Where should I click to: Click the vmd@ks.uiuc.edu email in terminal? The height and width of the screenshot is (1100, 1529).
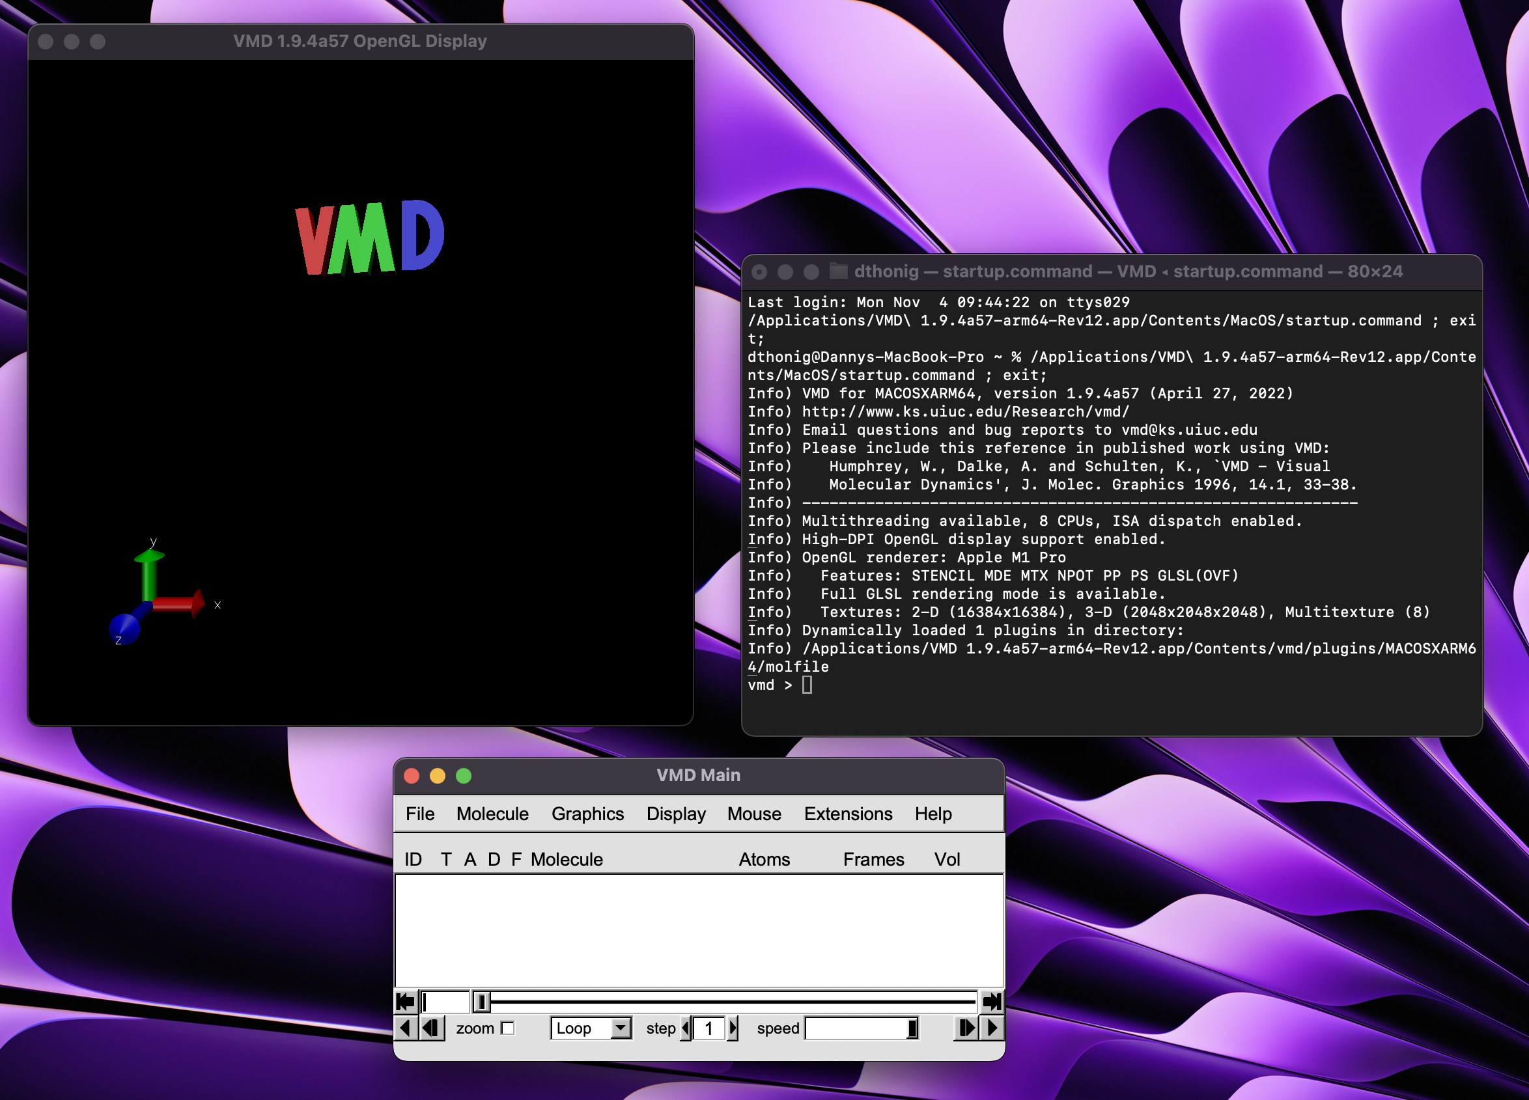click(x=1189, y=430)
